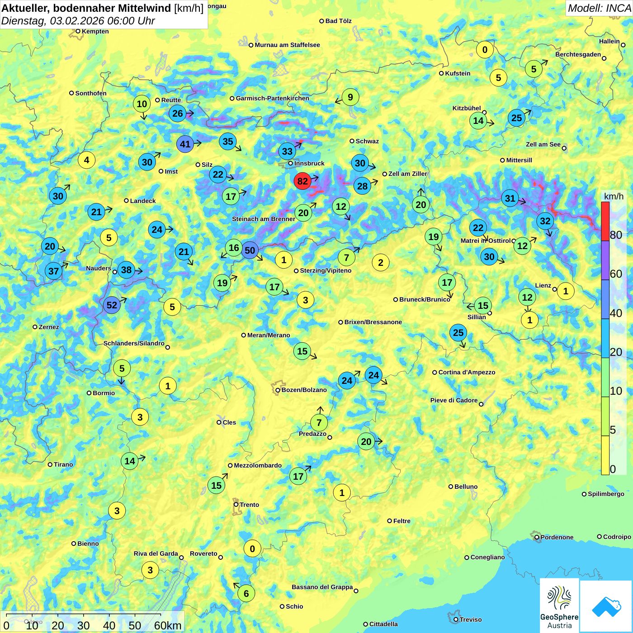Viewport: 633px width, 633px height.
Task: Click the map title Aktueller, bodennaher Mittelwind
Action: pos(86,8)
